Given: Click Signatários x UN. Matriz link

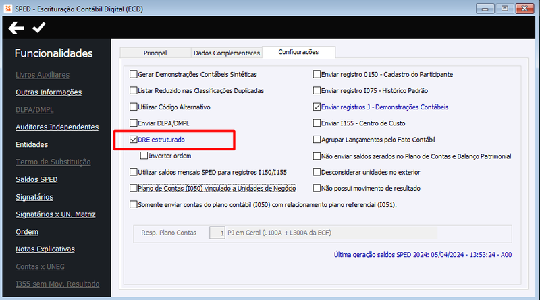Looking at the screenshot, I should (55, 214).
